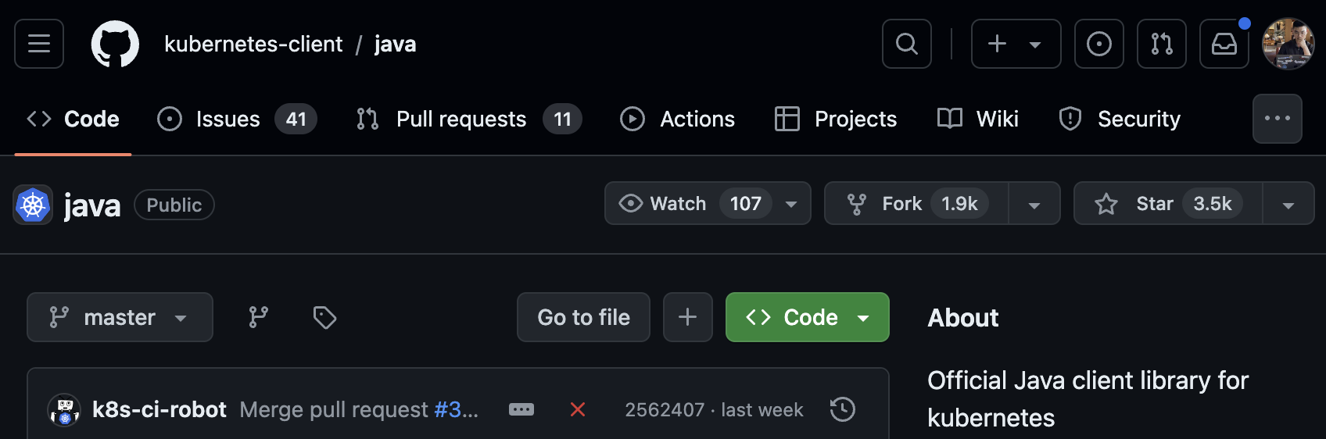Open the add file plus button
Image resolution: width=1326 pixels, height=439 pixels.
pyautogui.click(x=688, y=317)
